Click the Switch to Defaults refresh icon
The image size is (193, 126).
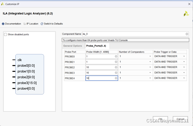click(42, 24)
